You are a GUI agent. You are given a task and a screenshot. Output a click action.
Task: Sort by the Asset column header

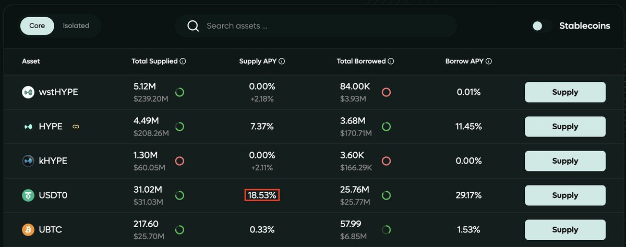point(31,61)
